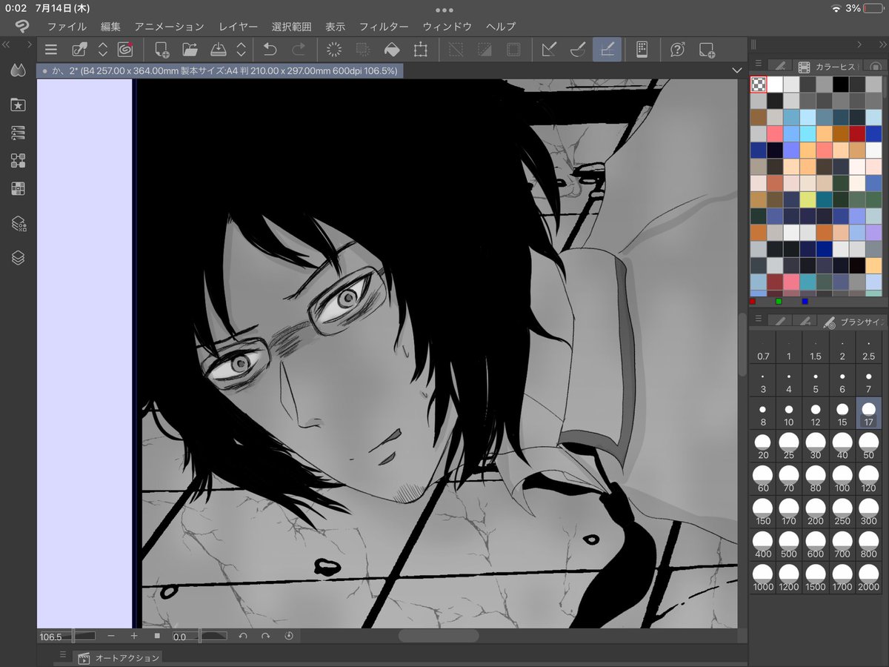Switch to the ブラシサイズ tab
Screen dimensions: 889x667
853,322
